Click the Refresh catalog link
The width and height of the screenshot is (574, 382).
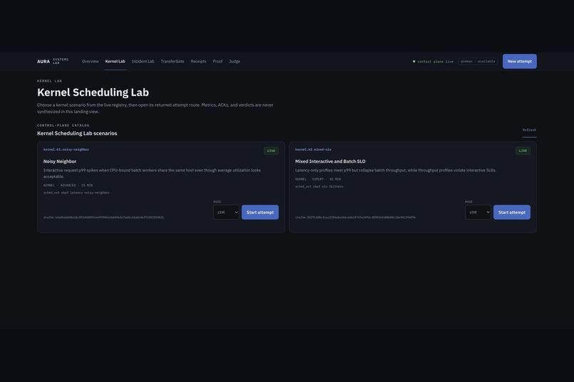click(x=529, y=130)
